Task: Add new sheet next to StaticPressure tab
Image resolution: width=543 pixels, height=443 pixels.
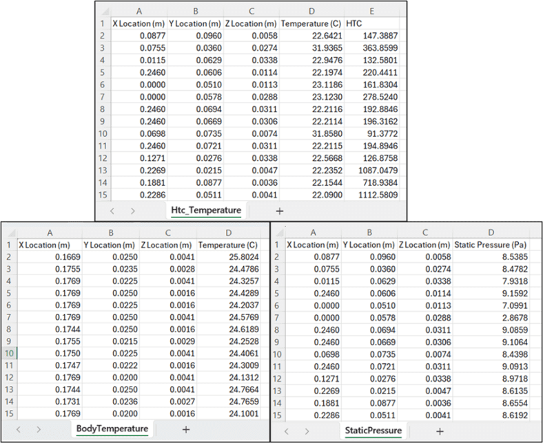Action: tap(440, 431)
